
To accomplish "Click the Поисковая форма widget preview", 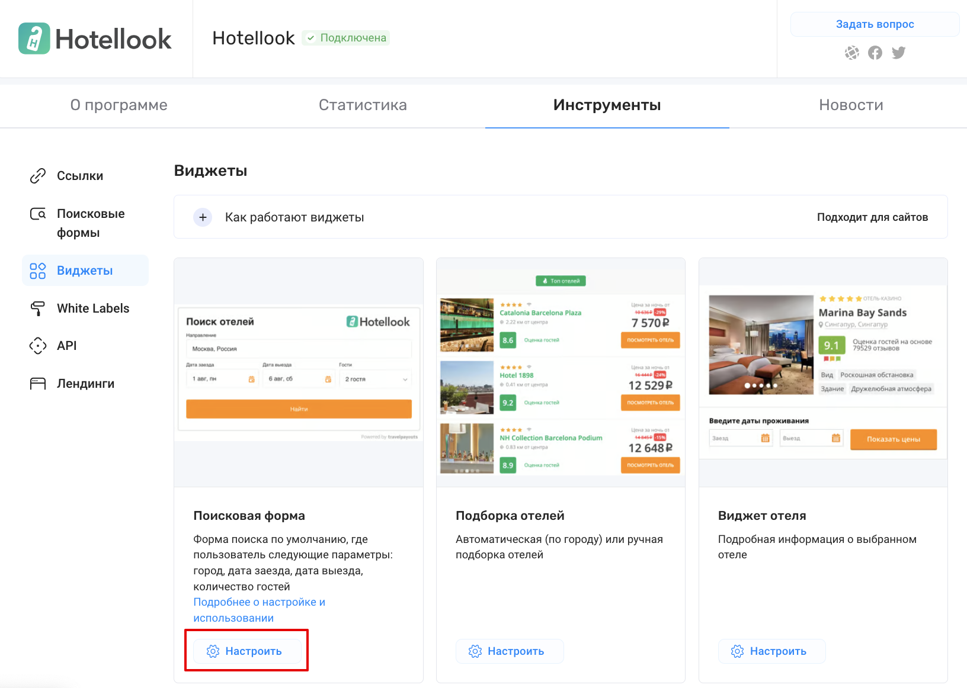I will (299, 372).
